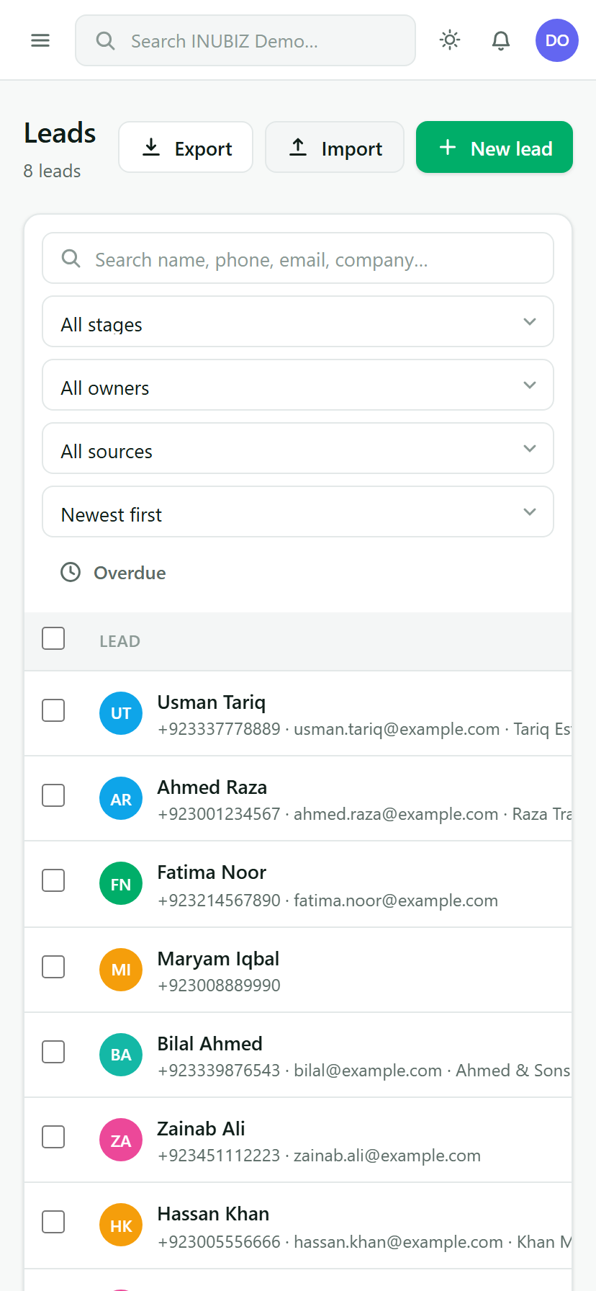Select all leads header checkbox
Image resolution: width=596 pixels, height=1291 pixels.
[53, 638]
